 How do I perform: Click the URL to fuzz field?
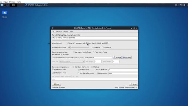point(95,79)
